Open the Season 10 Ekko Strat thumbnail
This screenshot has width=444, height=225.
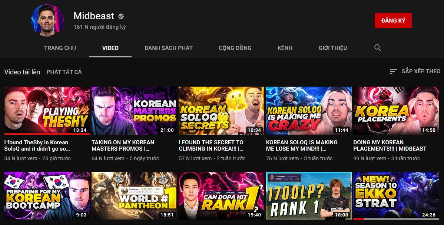click(x=396, y=196)
